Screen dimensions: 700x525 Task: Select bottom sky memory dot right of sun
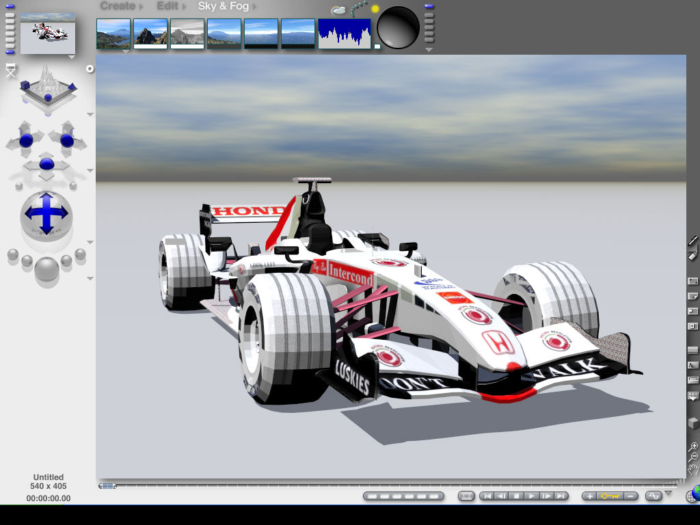[x=429, y=39]
